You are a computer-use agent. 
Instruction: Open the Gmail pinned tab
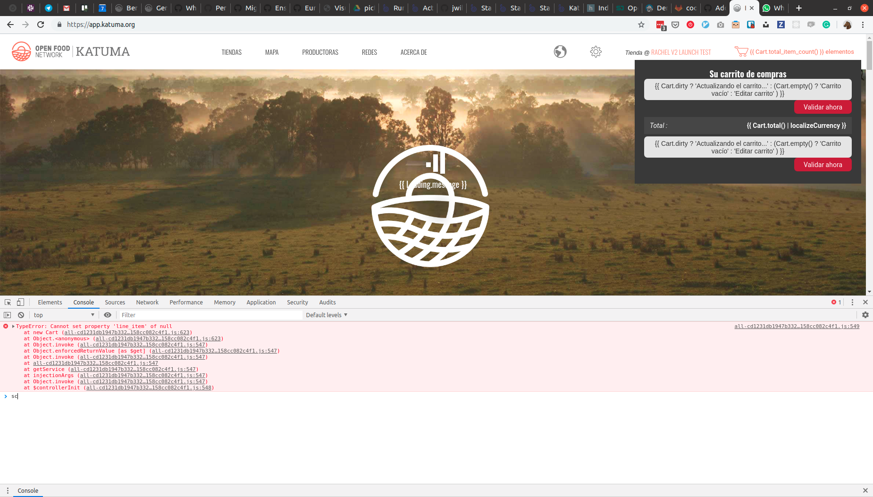click(x=67, y=8)
